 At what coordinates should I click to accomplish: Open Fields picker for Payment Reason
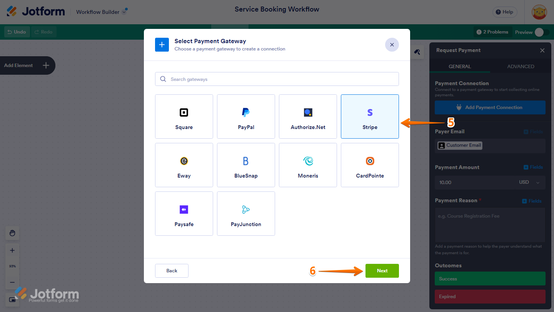532,201
